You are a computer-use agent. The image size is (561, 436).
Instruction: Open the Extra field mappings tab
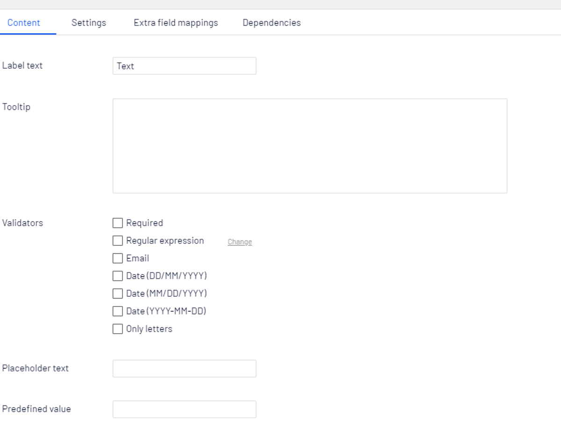point(176,22)
